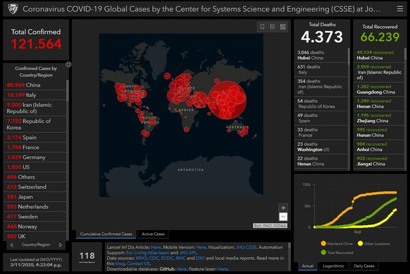The image size is (410, 274).
Task: Expand the Confirmed Cases panel icon
Action: [68, 64]
